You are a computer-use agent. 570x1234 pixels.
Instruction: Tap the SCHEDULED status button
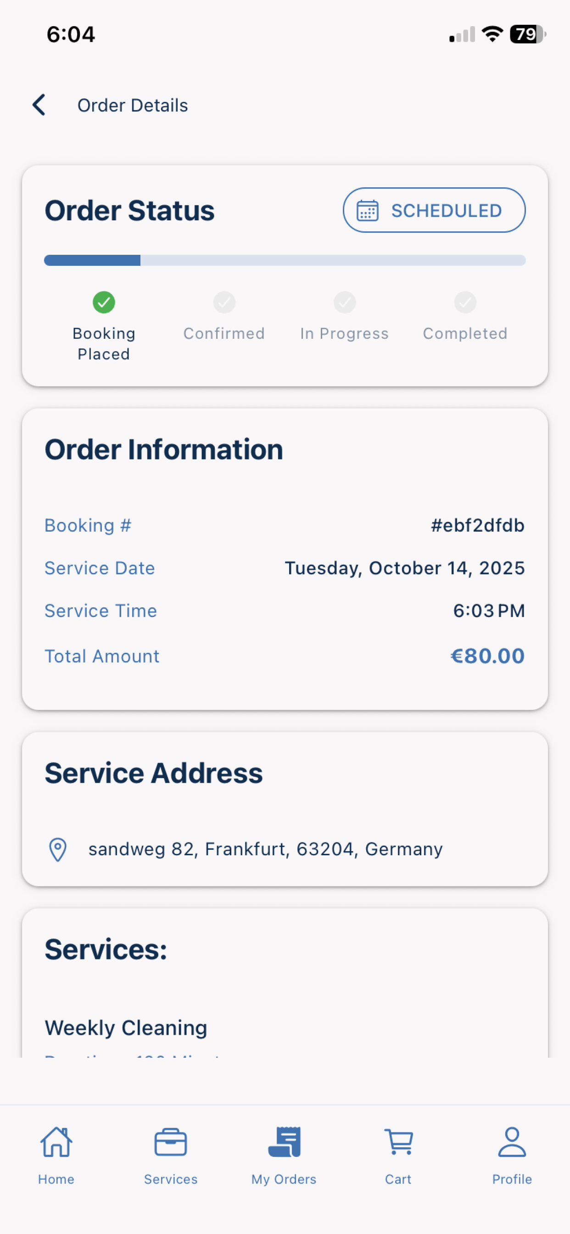pos(434,210)
